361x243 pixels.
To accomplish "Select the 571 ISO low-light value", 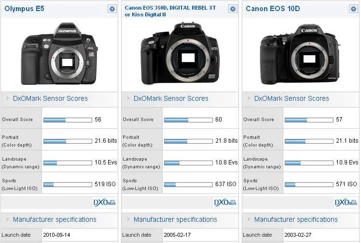I will 346,184.
